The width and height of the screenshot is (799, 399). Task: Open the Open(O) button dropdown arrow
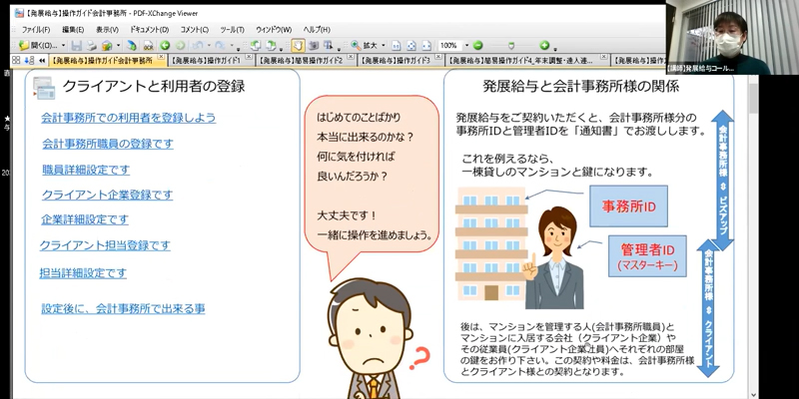point(63,45)
